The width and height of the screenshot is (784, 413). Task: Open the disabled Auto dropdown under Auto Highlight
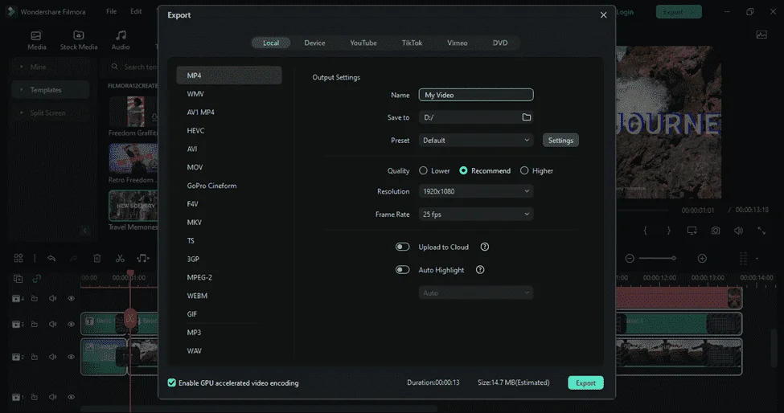(476, 293)
